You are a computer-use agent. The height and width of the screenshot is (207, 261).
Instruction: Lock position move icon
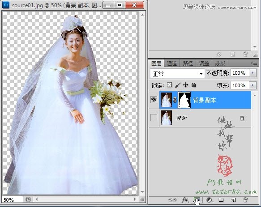(x=185, y=85)
